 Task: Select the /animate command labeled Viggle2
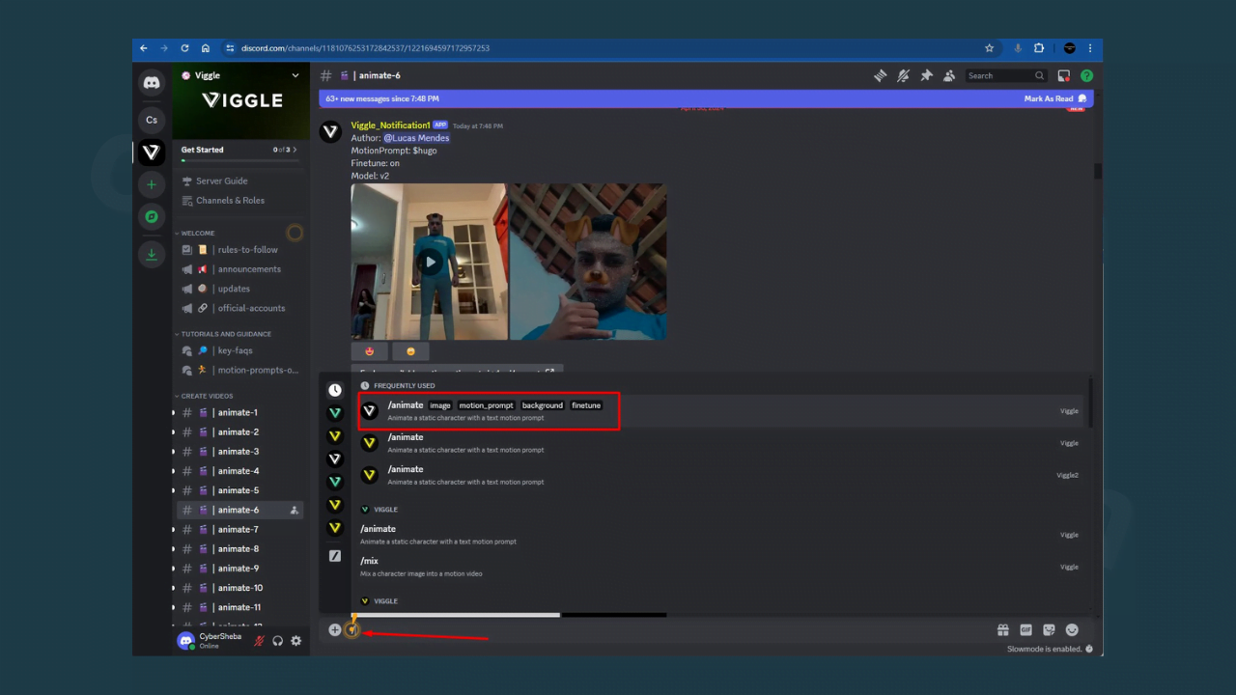click(720, 475)
